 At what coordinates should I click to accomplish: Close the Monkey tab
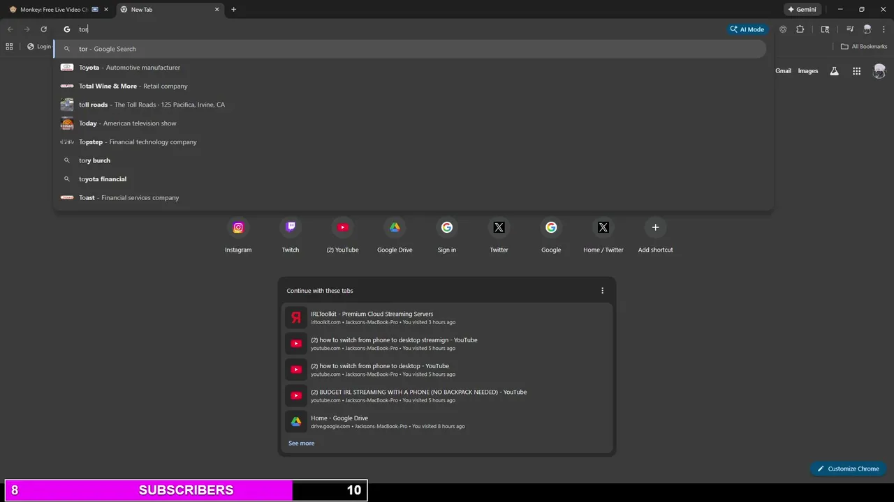[x=106, y=10]
